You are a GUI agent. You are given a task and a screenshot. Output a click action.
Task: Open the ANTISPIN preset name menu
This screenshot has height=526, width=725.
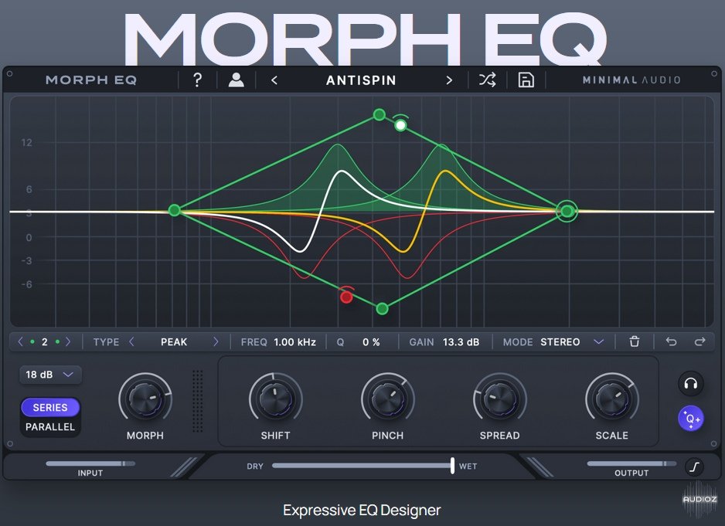(362, 80)
